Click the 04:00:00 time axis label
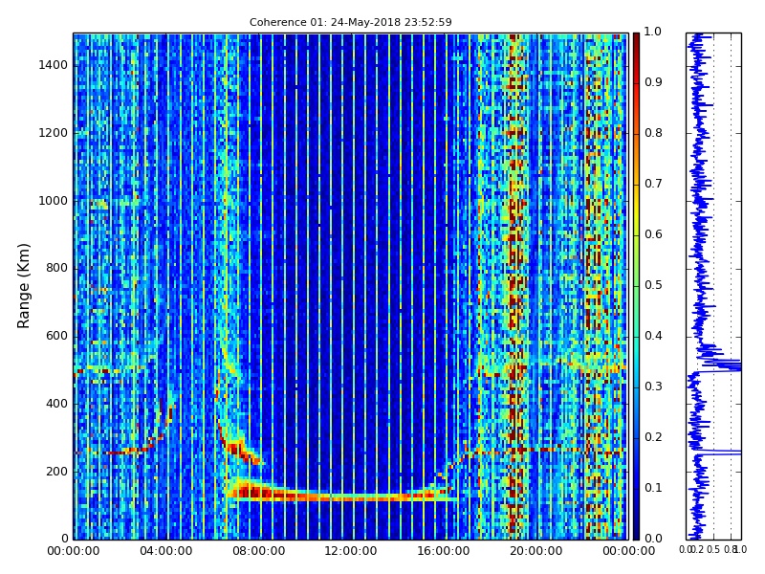Image resolution: width=765 pixels, height=574 pixels. tap(165, 551)
